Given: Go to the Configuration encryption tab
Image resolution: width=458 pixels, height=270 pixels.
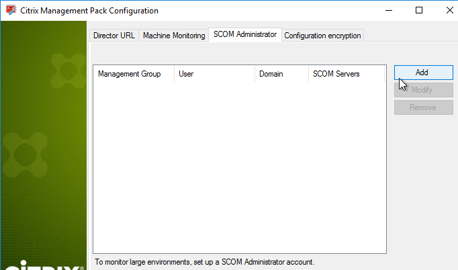Looking at the screenshot, I should (322, 36).
